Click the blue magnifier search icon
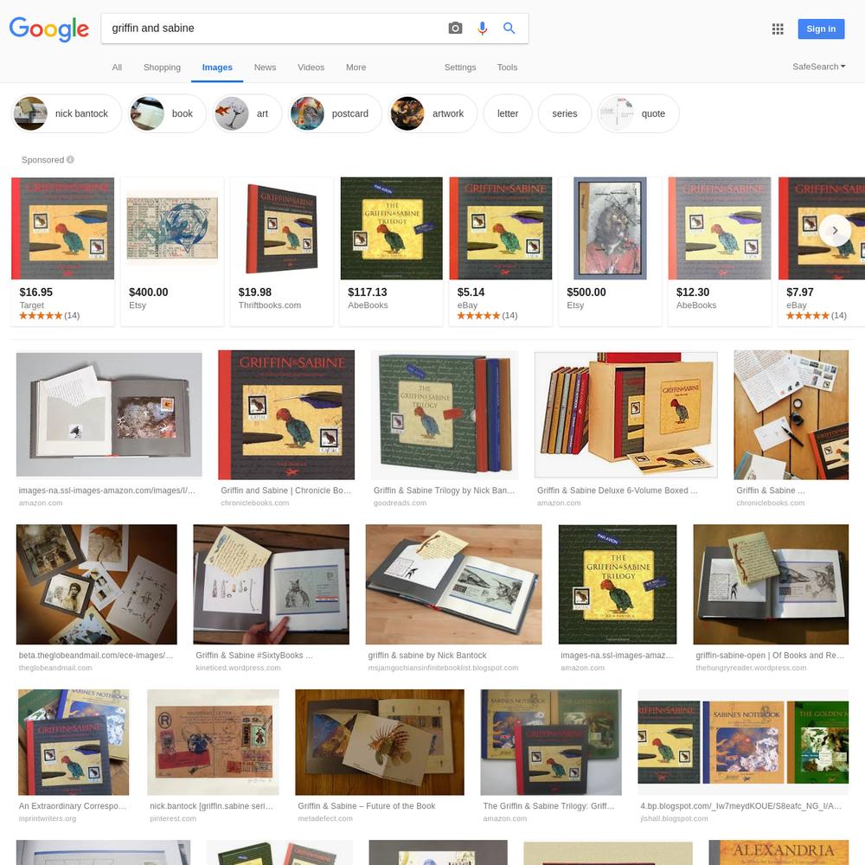The height and width of the screenshot is (865, 865). click(509, 29)
